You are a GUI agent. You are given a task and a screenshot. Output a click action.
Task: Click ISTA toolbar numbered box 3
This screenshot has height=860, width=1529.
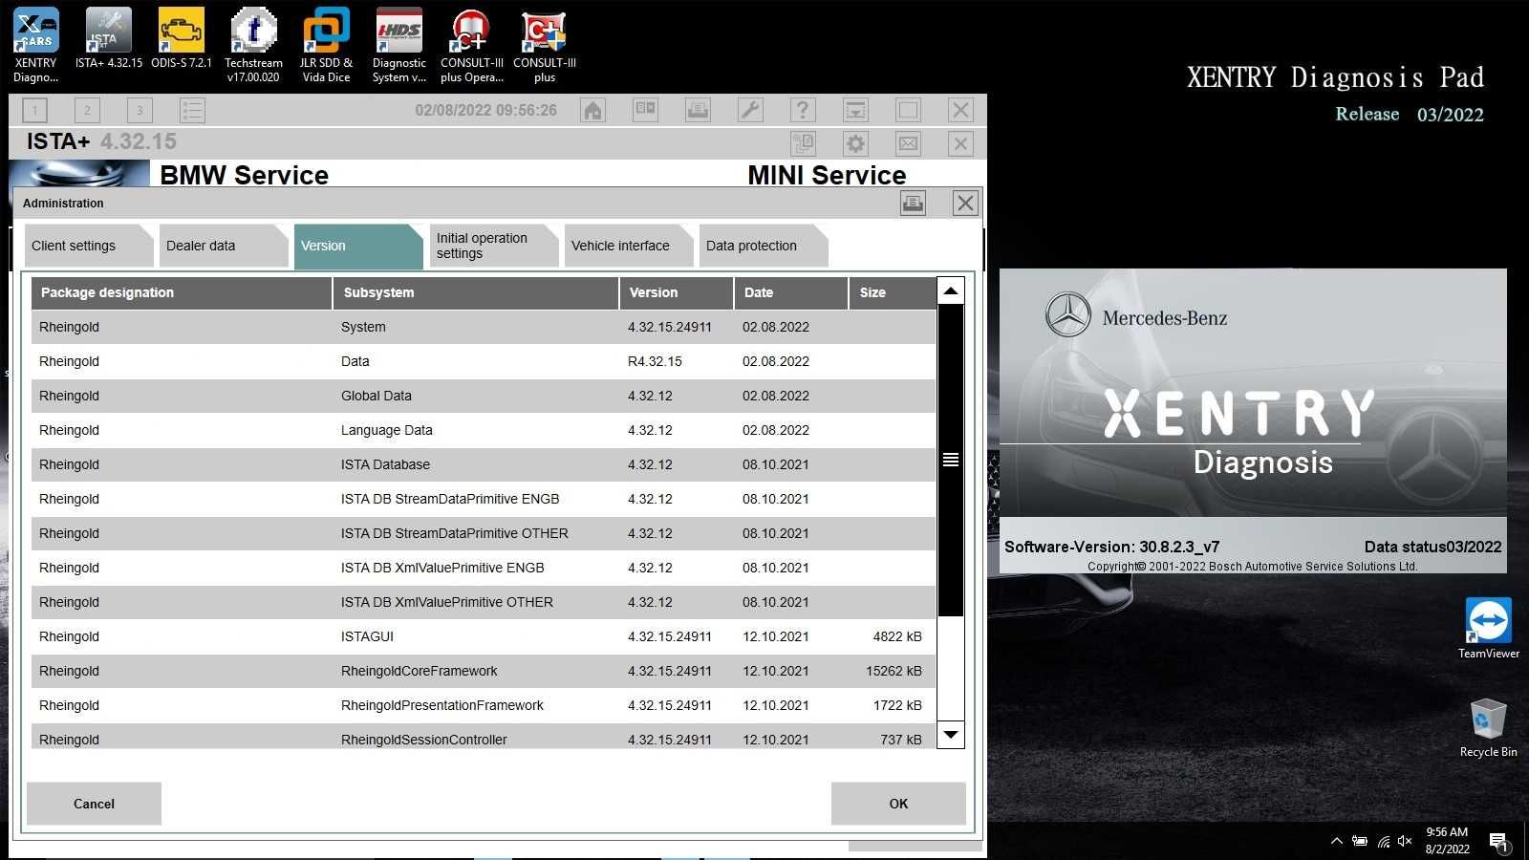(140, 110)
